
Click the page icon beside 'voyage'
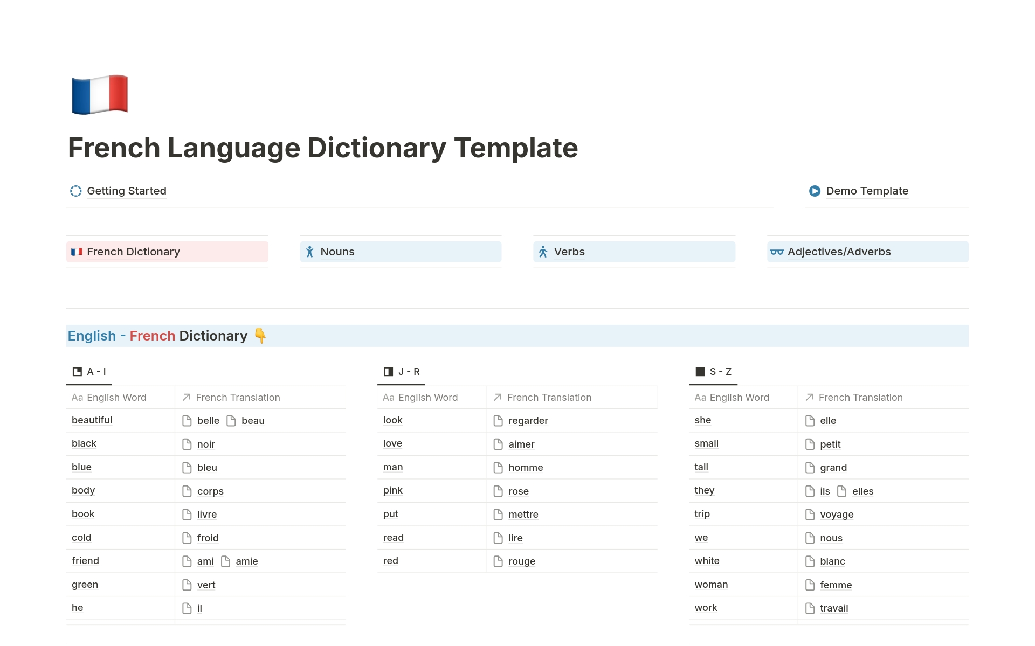point(810,515)
